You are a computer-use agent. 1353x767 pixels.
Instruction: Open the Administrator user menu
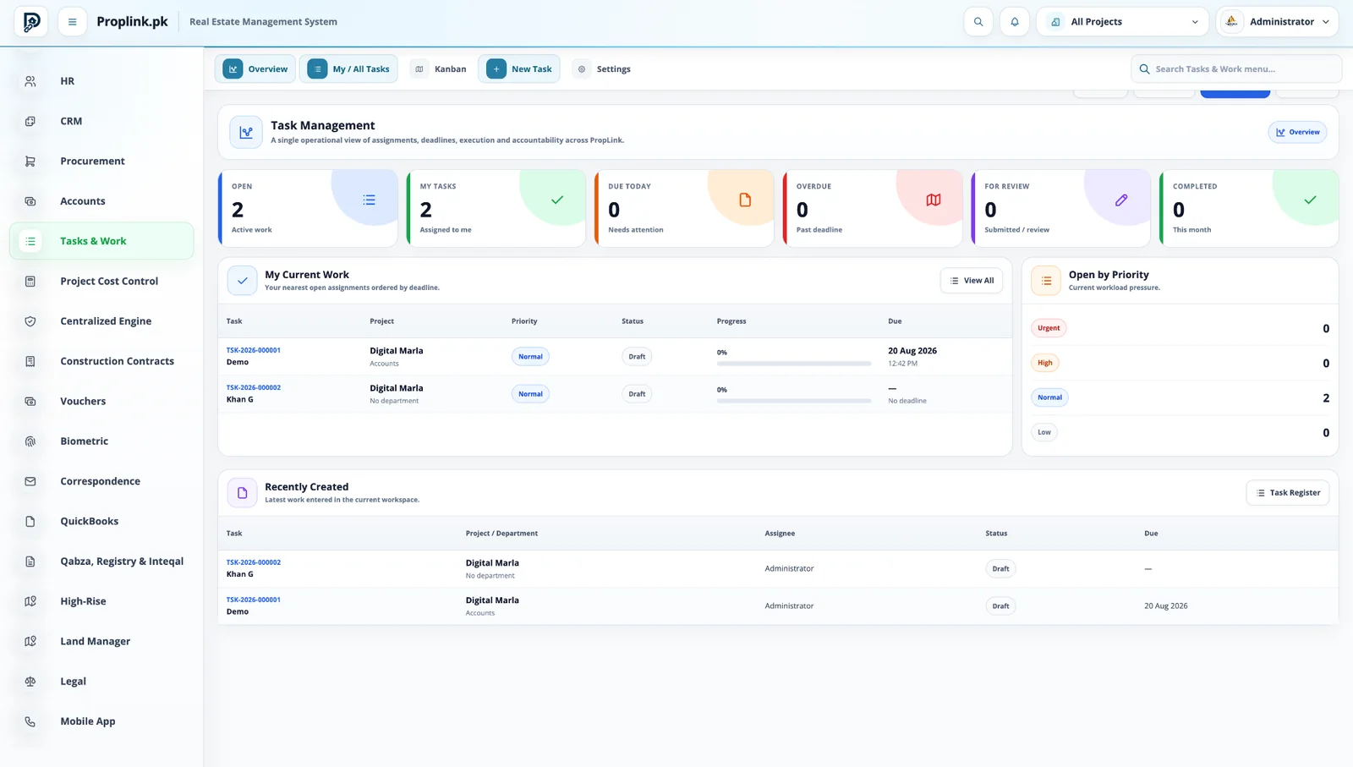(1277, 22)
